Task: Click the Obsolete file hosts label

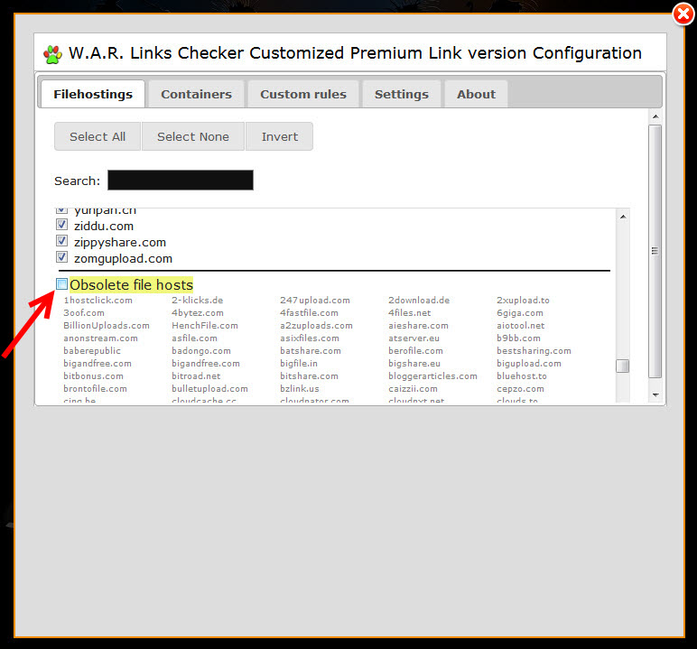Action: point(132,285)
